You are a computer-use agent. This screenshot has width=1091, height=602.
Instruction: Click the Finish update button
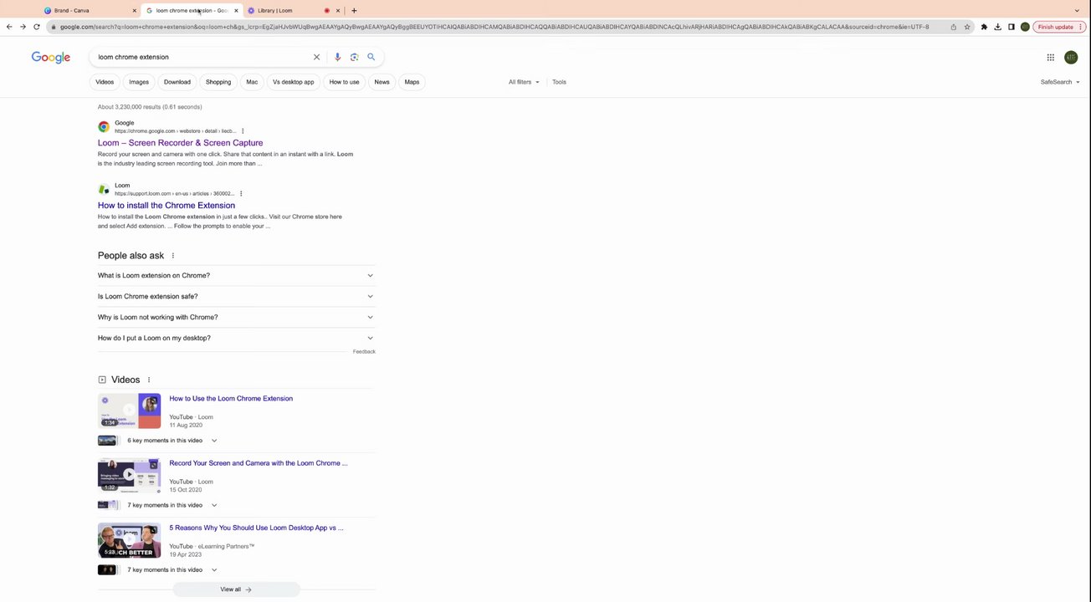pos(1056,27)
